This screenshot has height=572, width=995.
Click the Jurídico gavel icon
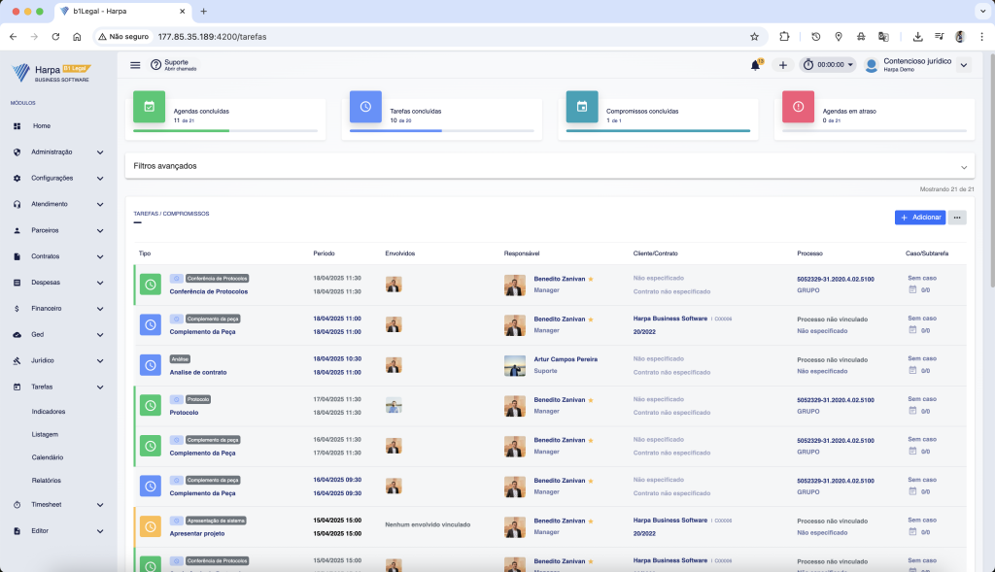tap(17, 360)
